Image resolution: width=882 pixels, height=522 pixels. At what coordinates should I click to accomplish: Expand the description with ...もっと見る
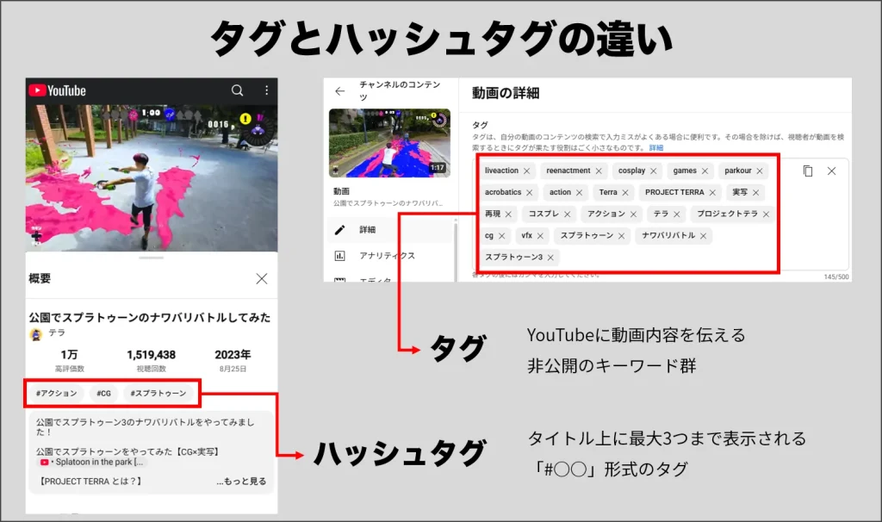point(241,482)
